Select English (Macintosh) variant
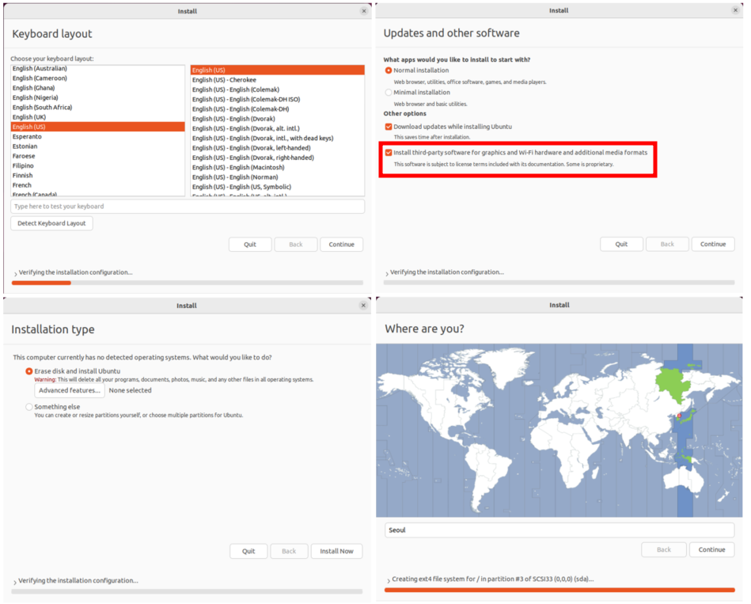 (x=277, y=167)
